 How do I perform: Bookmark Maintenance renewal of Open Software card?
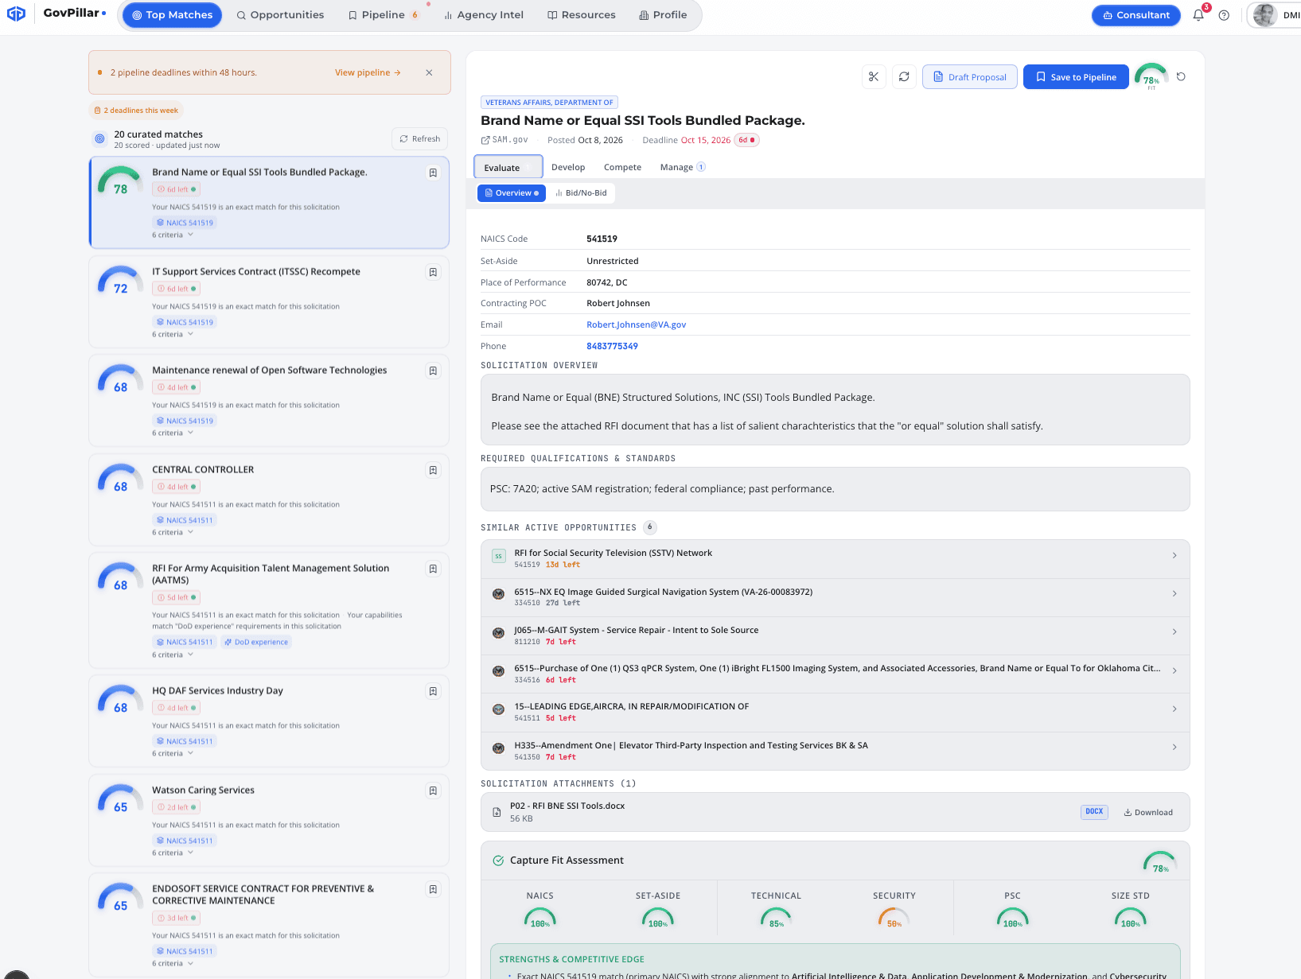pyautogui.click(x=433, y=371)
